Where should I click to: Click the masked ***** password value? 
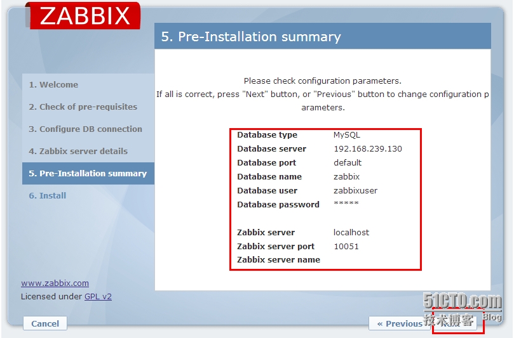(346, 203)
